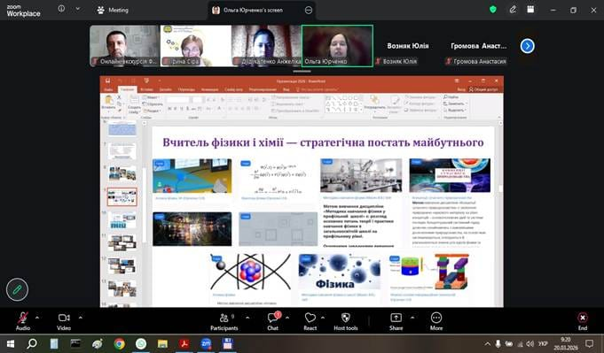Show next participants with the blue arrow
Viewport: 604px width, 353px height.
pyautogui.click(x=528, y=46)
